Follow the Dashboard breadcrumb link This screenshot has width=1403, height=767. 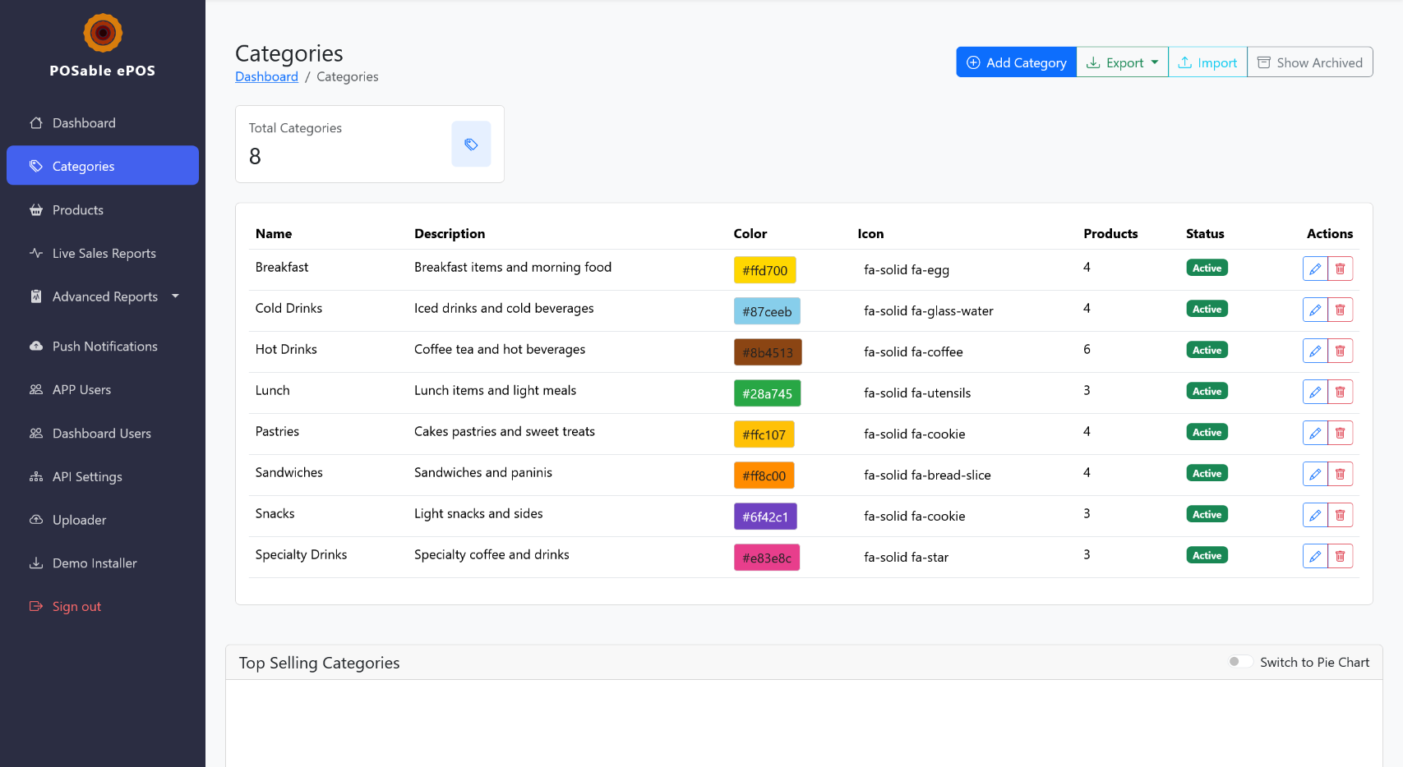266,76
